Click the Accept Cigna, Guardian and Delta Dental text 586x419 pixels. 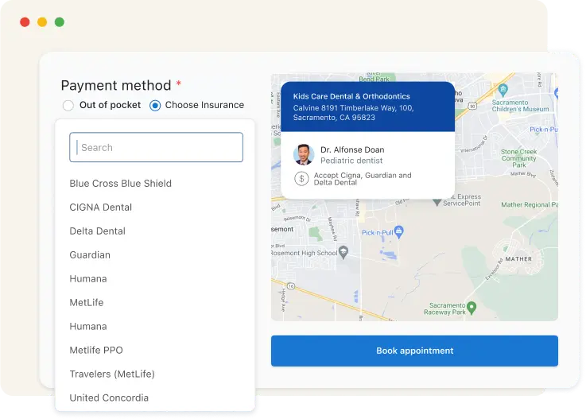pos(363,179)
